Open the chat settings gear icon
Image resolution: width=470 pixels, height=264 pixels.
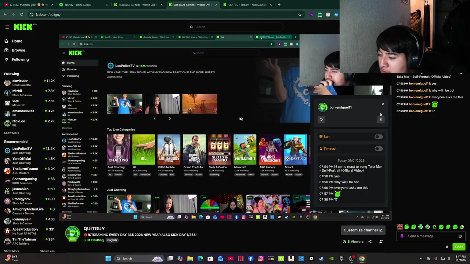(x=447, y=247)
